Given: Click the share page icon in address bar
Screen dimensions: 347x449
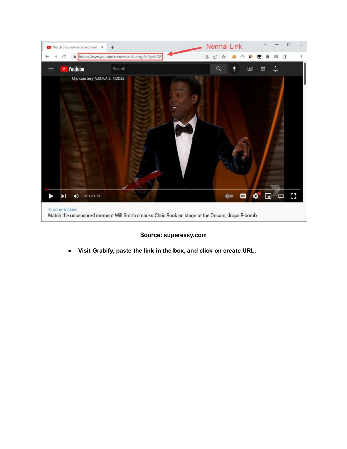Looking at the screenshot, I should 215,57.
